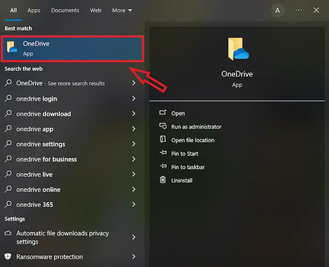329x267 pixels.
Task: Click the Uninstall trash icon
Action: click(163, 180)
